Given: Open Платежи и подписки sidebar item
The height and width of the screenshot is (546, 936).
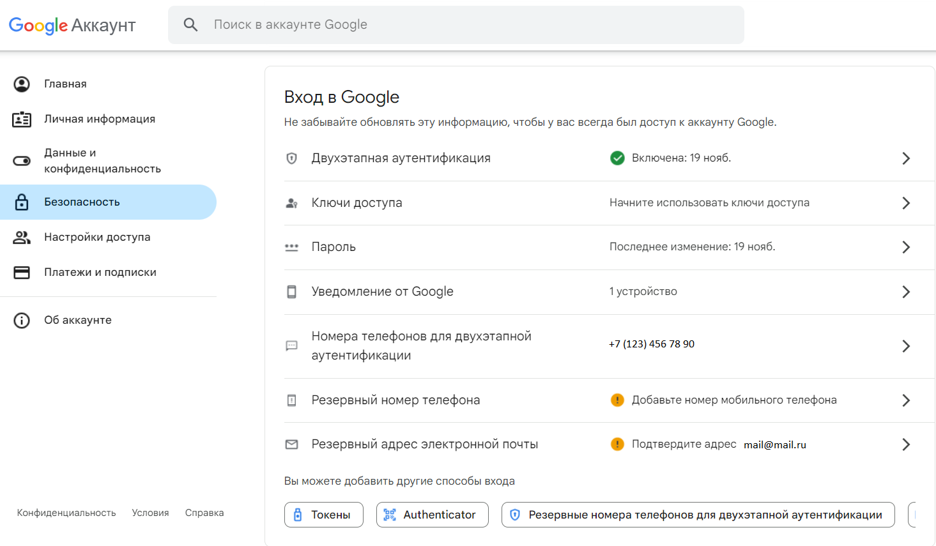Looking at the screenshot, I should click(108, 272).
